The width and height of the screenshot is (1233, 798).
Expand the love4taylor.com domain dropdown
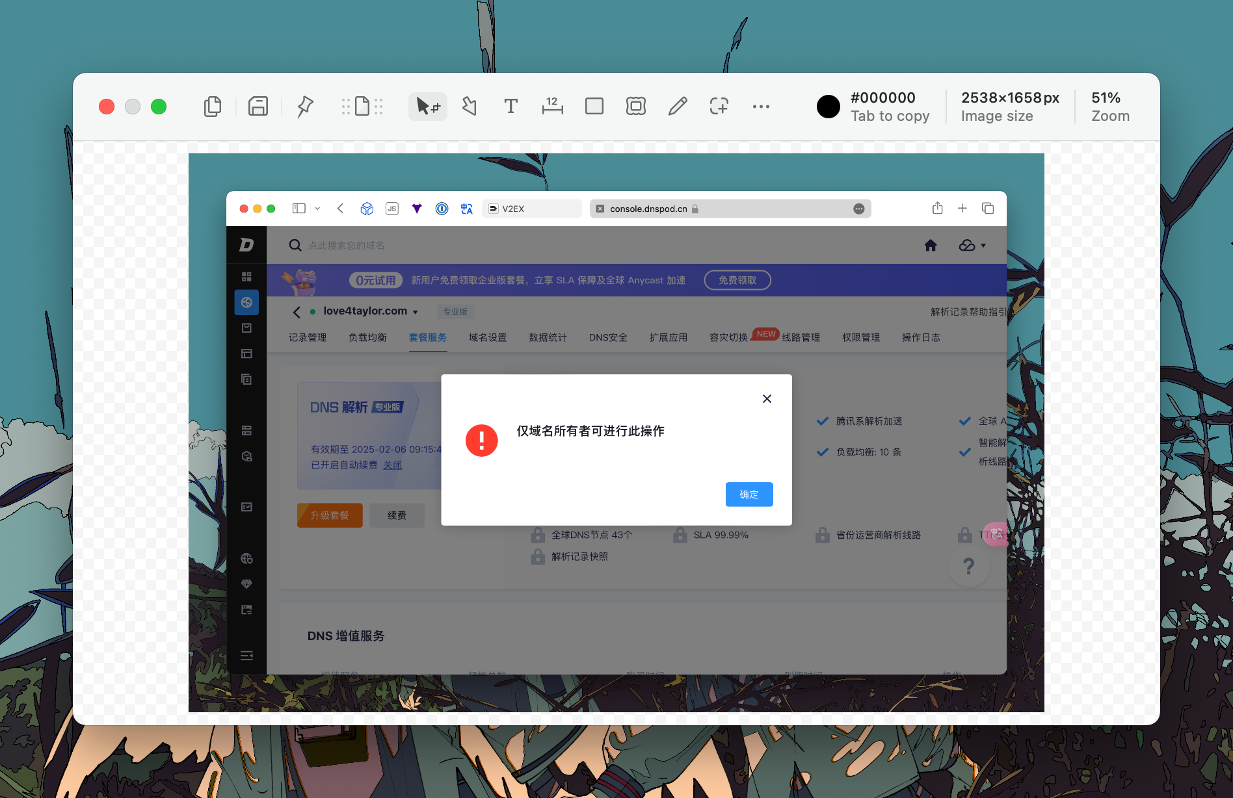point(415,312)
